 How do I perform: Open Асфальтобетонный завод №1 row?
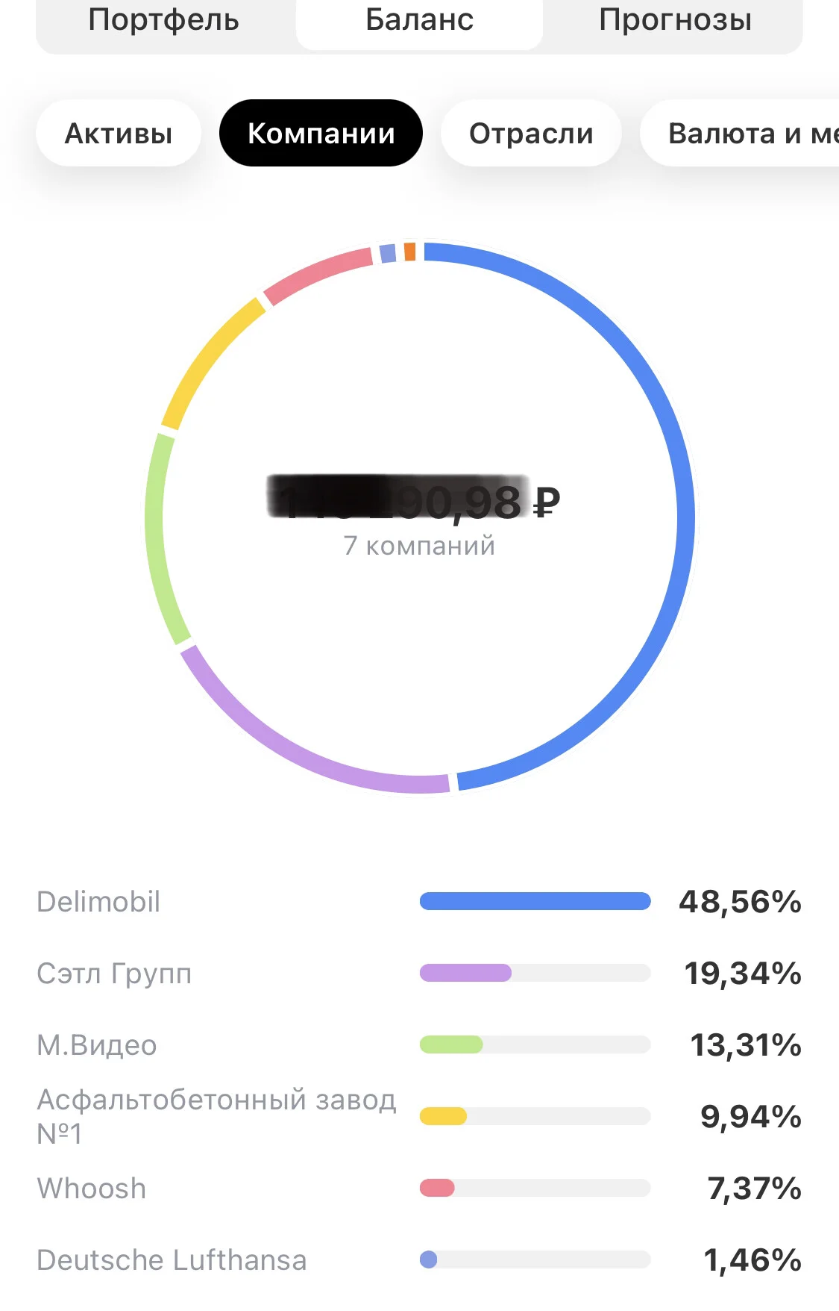click(419, 1116)
